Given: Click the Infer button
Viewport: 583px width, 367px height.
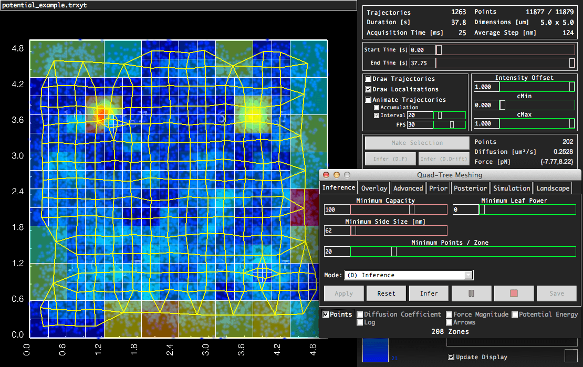Looking at the screenshot, I should [x=429, y=293].
